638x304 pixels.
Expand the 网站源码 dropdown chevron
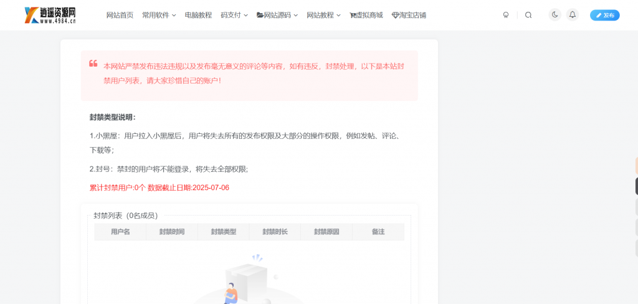[296, 16]
